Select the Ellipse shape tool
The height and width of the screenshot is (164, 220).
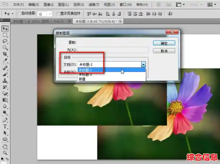5,139
